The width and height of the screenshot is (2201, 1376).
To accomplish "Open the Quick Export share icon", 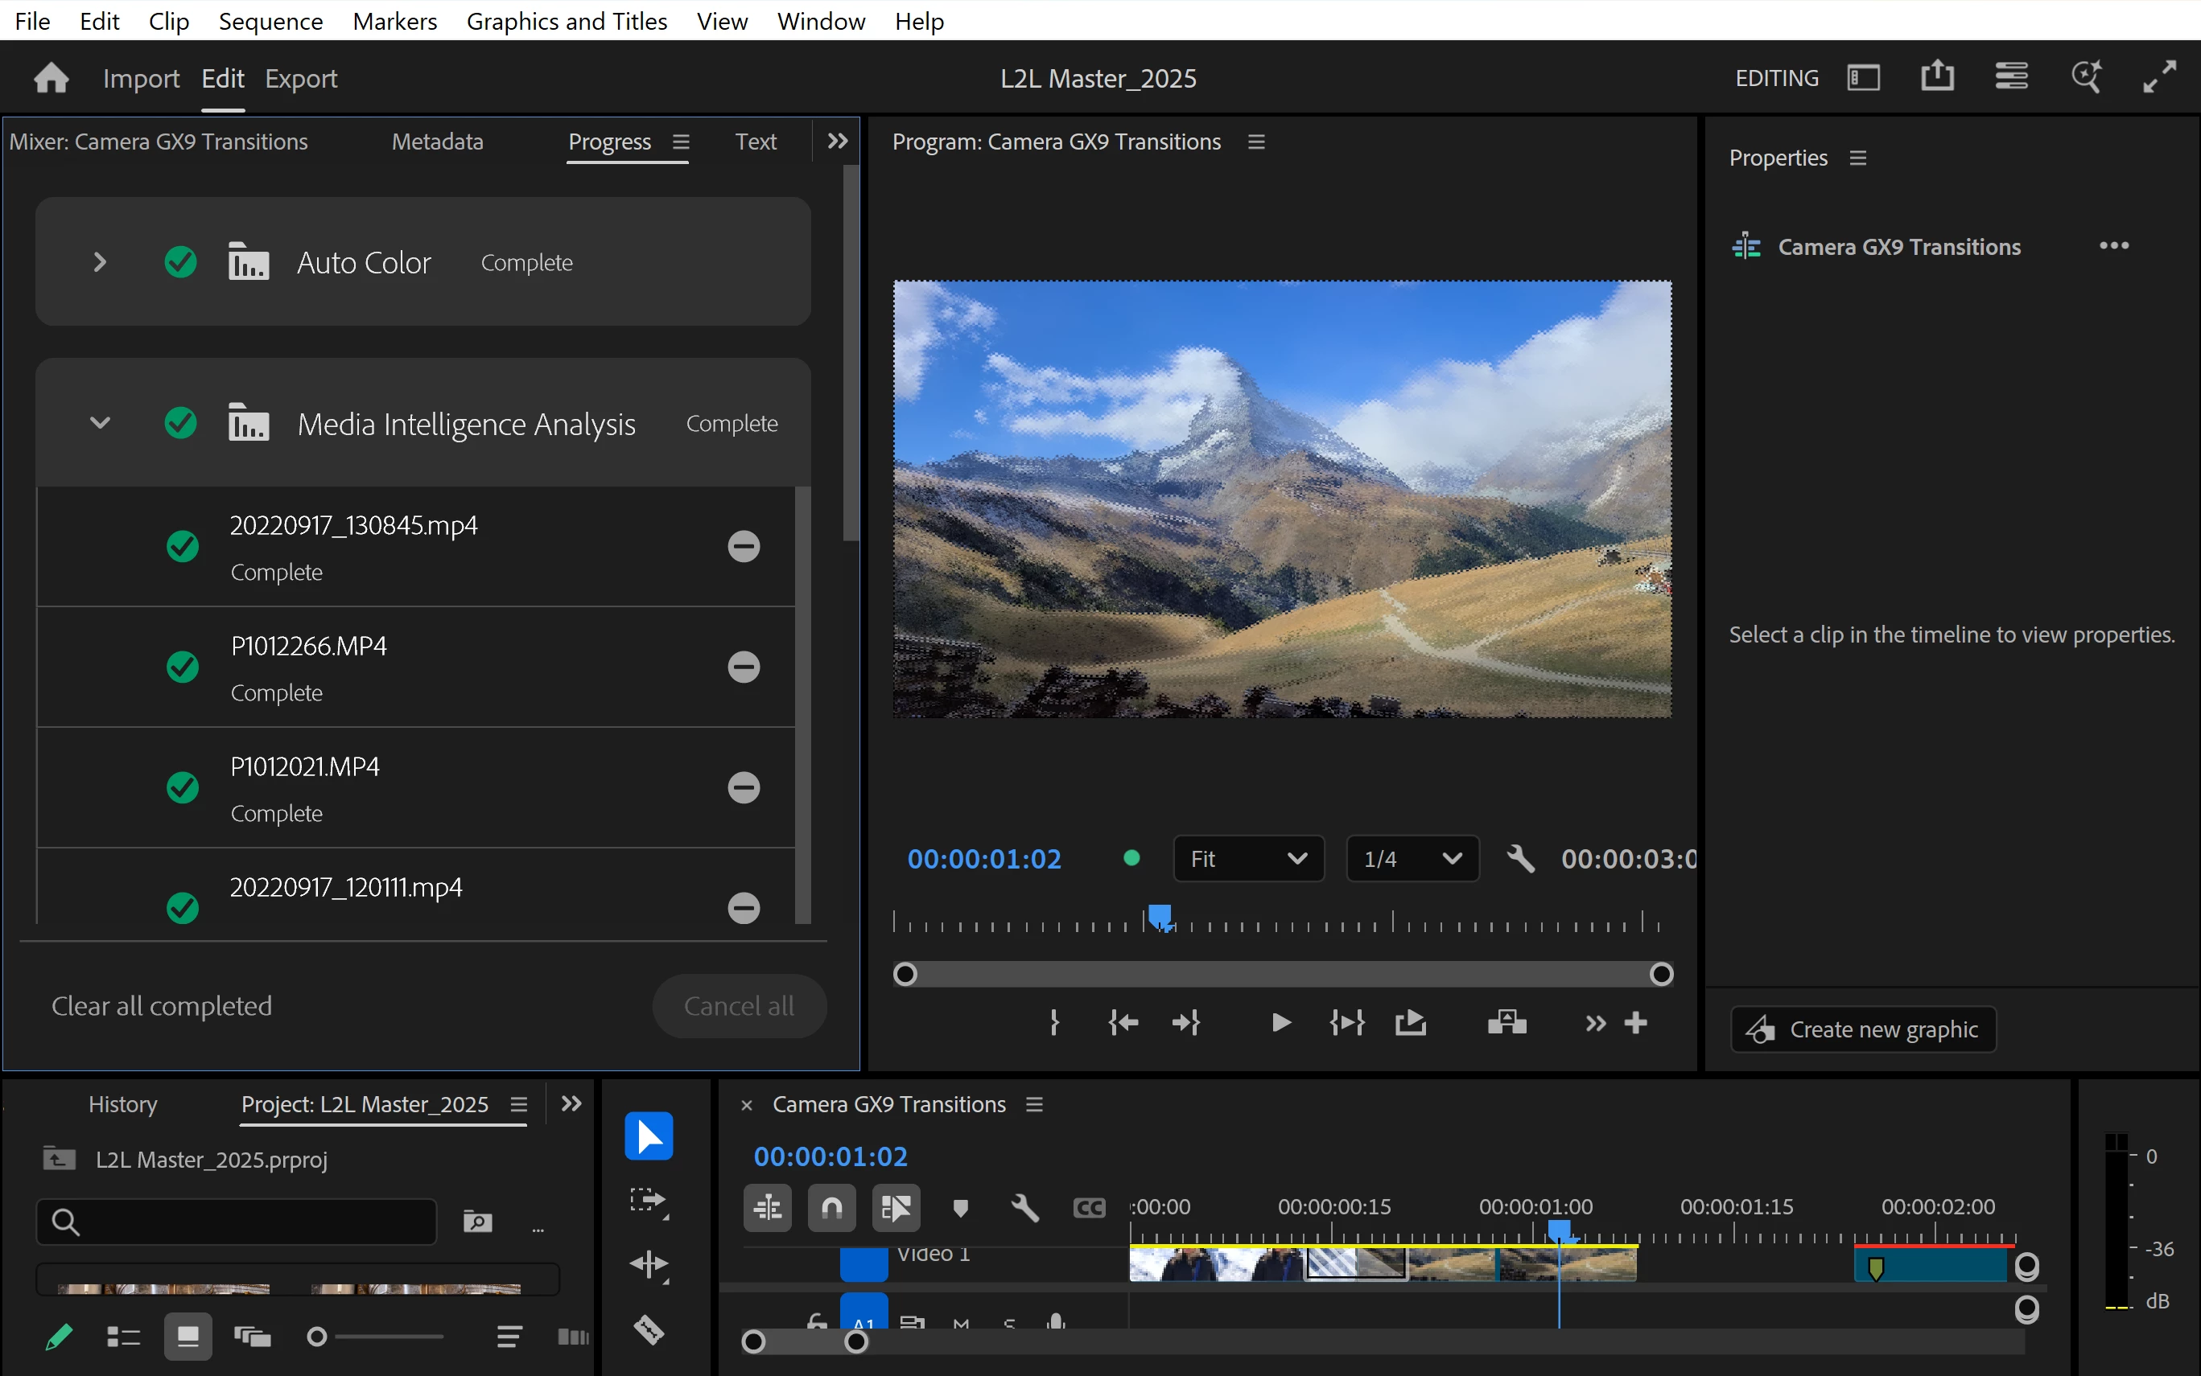I will point(1937,77).
